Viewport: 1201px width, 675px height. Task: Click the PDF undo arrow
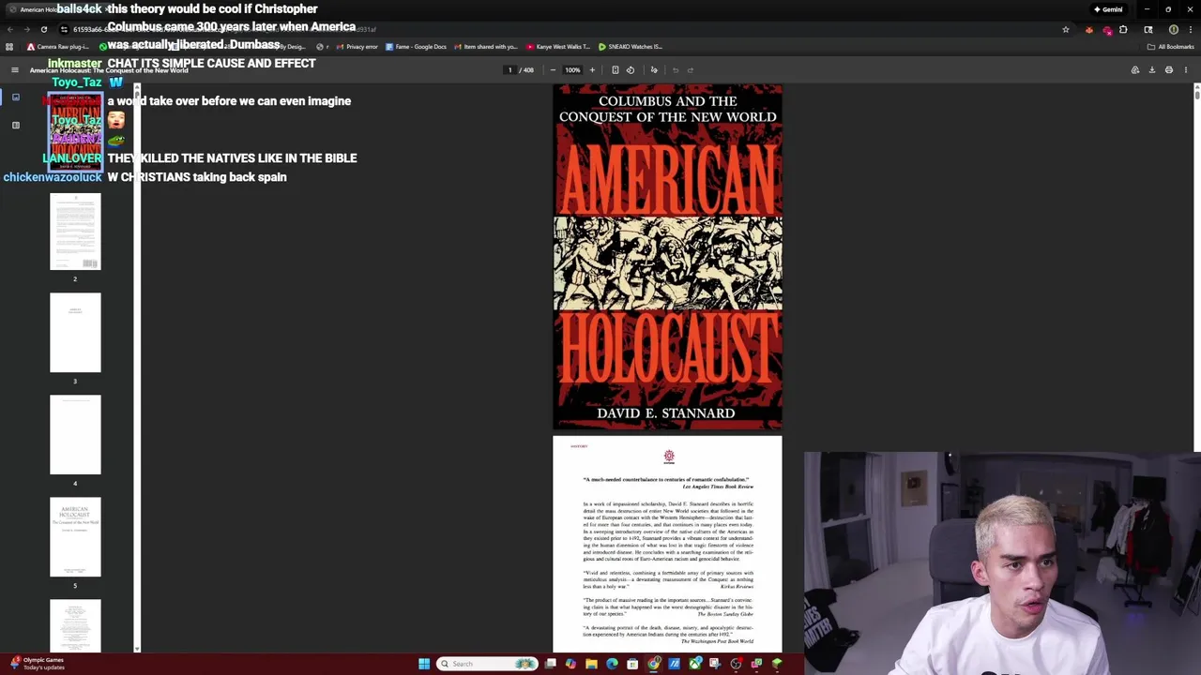(x=676, y=70)
